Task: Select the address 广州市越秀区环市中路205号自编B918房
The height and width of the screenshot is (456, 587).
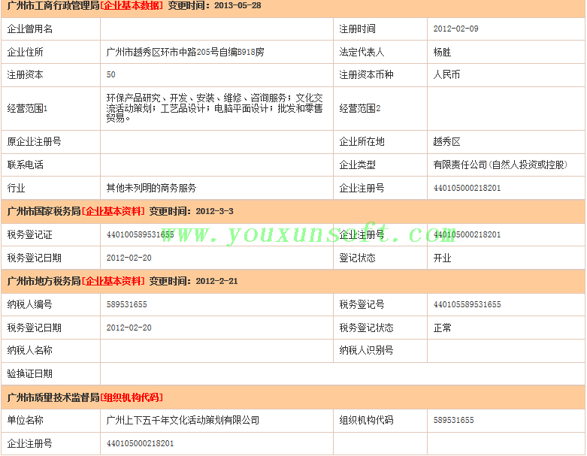Action: point(186,52)
